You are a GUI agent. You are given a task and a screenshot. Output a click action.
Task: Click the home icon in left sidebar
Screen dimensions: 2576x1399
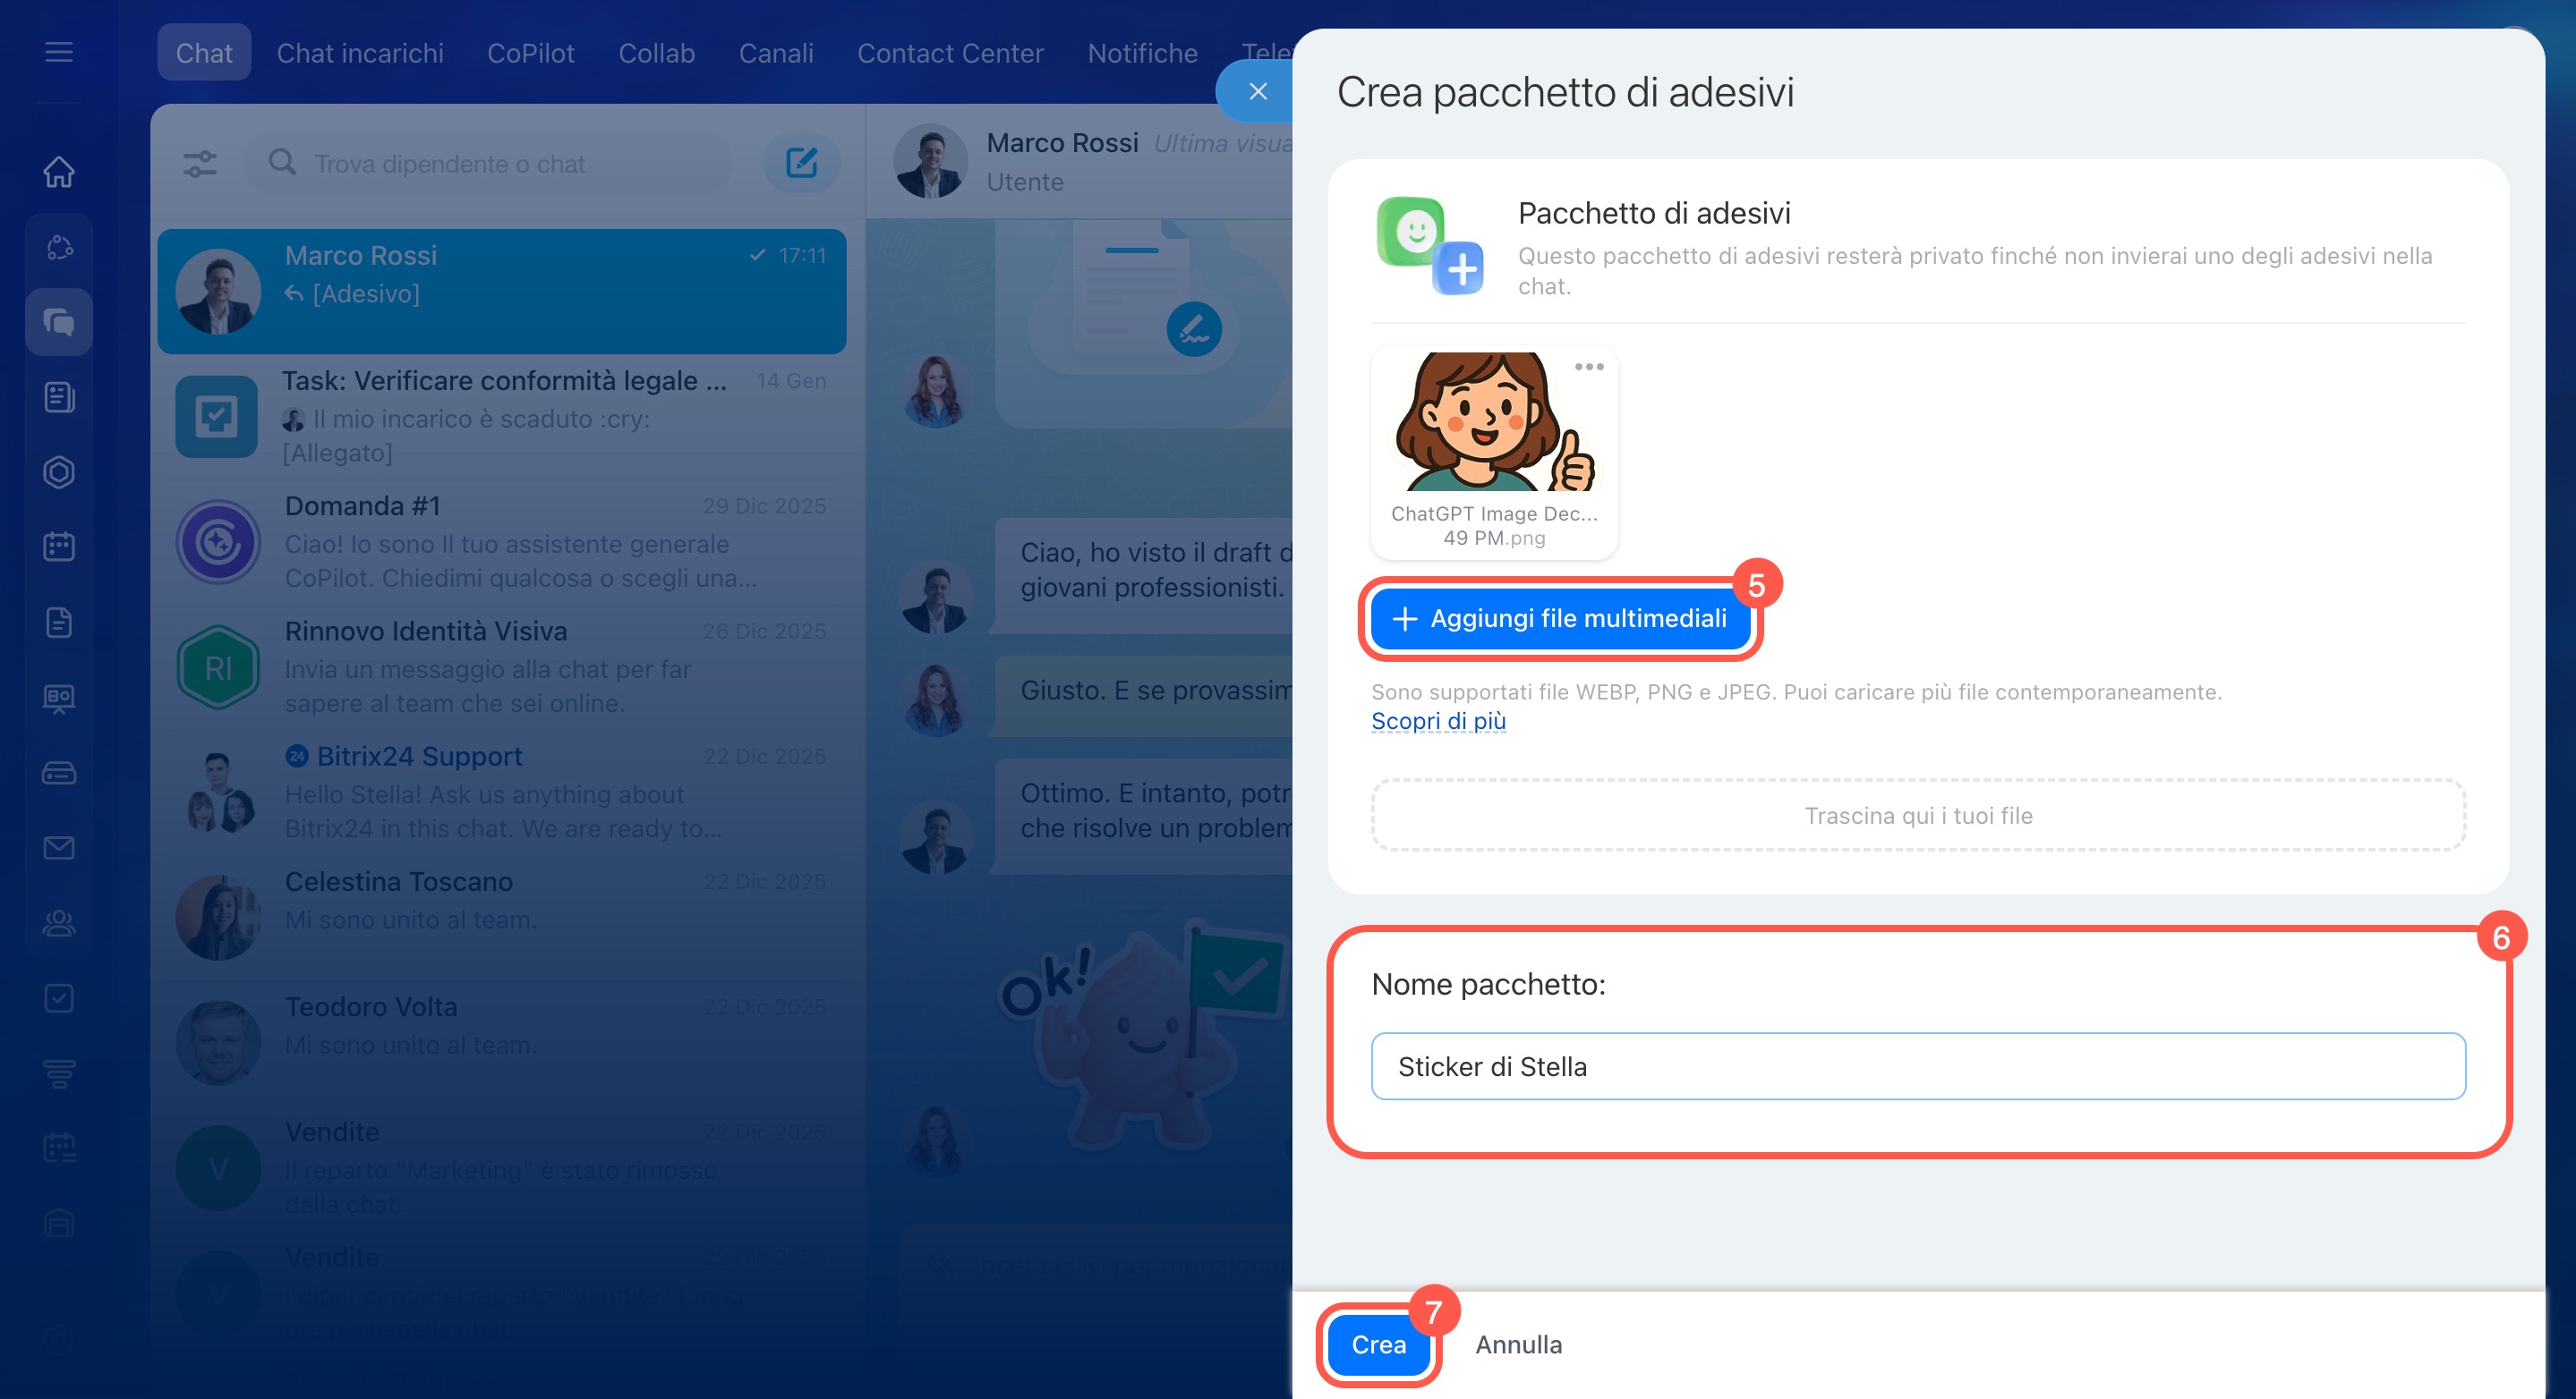pos(59,171)
